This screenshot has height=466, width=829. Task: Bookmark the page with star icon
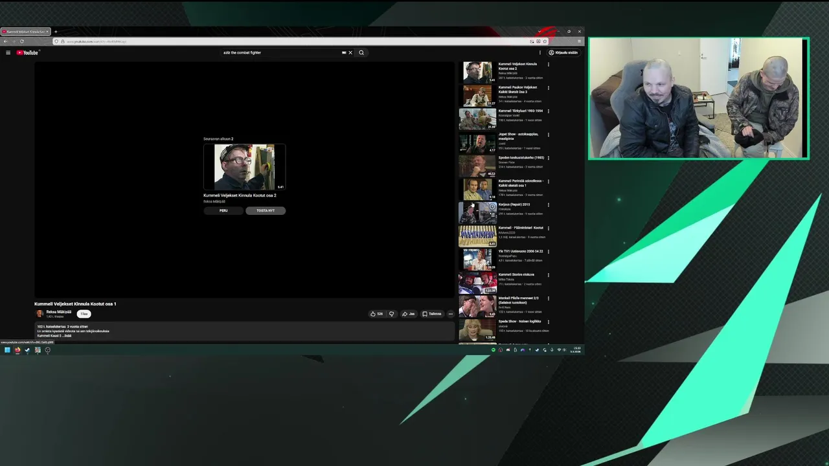(x=545, y=41)
